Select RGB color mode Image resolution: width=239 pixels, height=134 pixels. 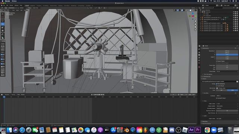(x=233, y=90)
